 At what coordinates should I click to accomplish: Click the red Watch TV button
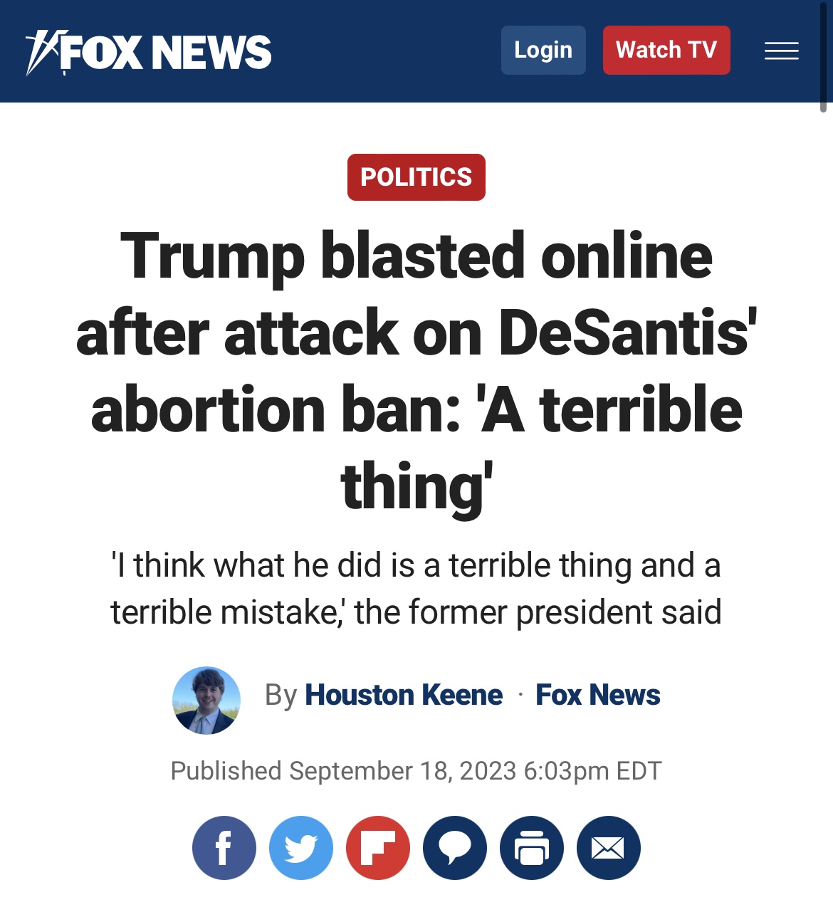click(x=666, y=50)
